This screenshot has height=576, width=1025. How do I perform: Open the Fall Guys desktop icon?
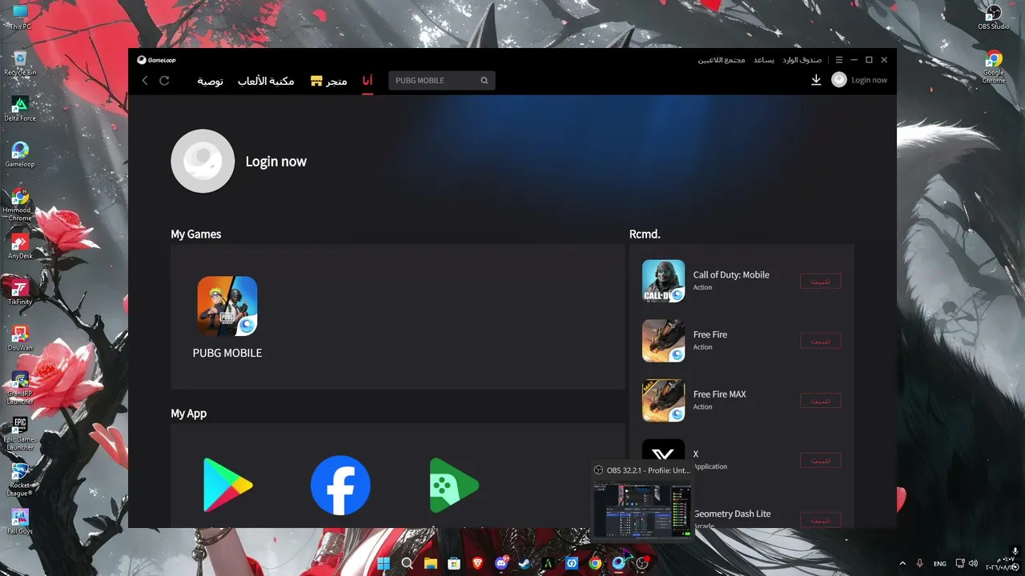(x=20, y=522)
